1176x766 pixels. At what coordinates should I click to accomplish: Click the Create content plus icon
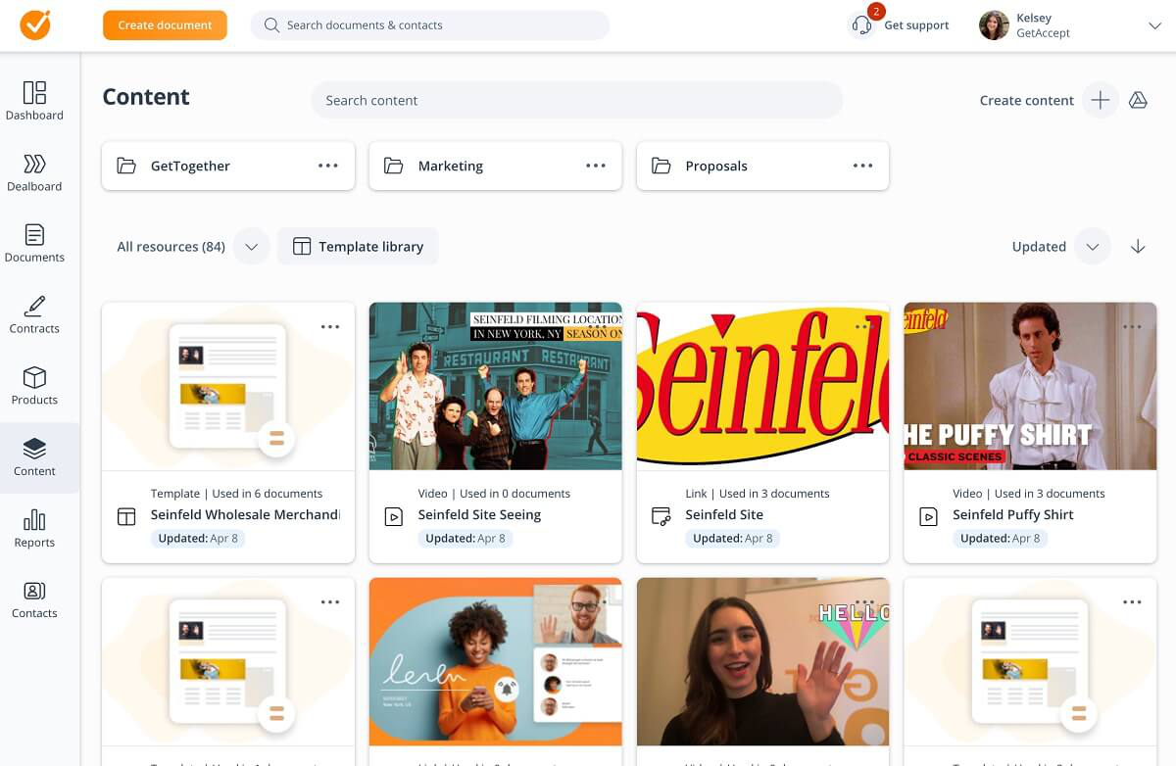[1101, 100]
